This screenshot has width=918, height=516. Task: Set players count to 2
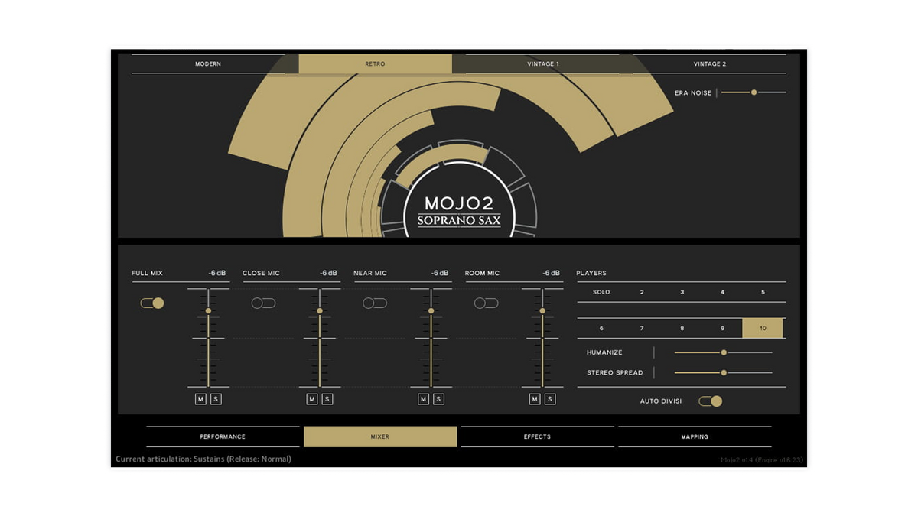coord(642,293)
